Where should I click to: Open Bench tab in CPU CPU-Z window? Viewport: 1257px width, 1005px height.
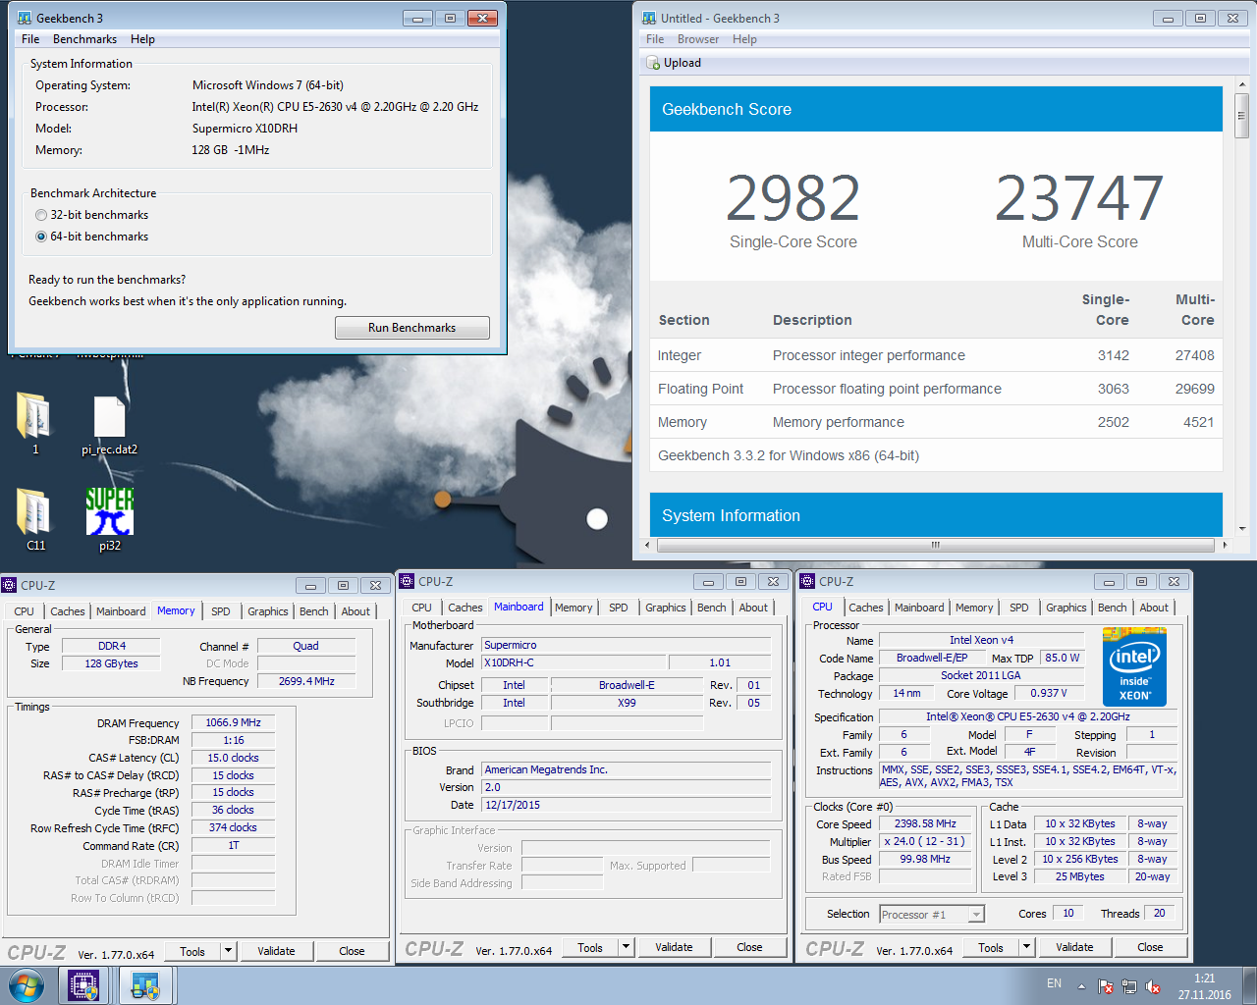tap(1112, 608)
